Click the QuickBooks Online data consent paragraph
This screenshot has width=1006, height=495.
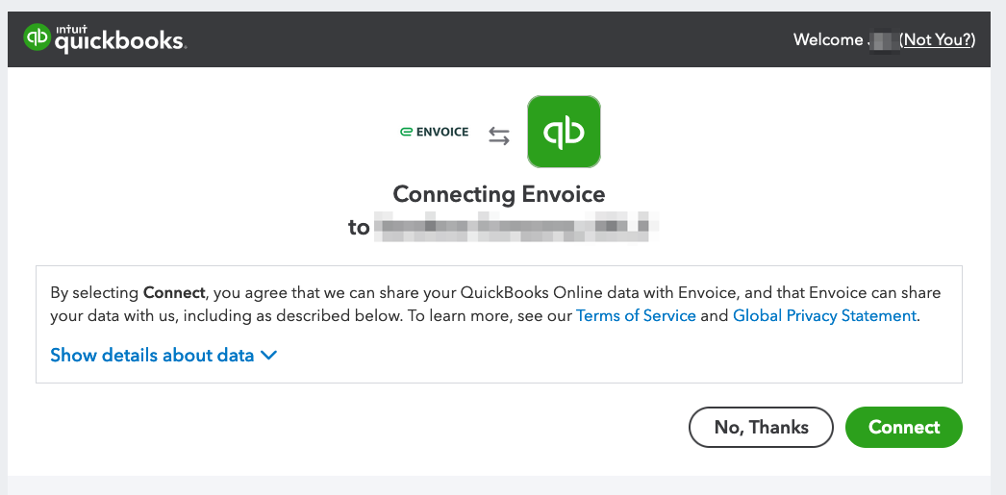pyautogui.click(x=495, y=305)
